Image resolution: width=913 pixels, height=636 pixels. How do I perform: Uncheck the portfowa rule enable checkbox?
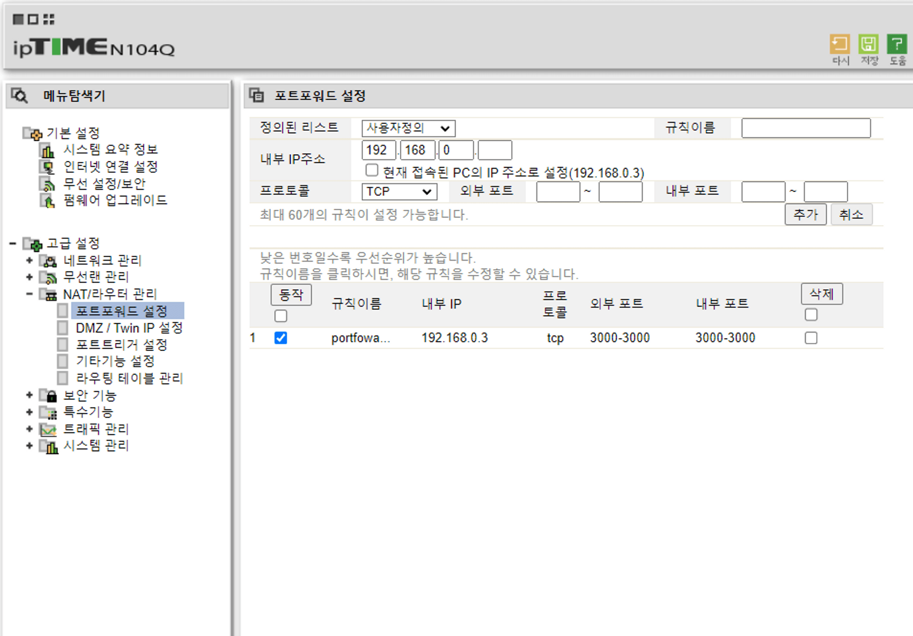coord(281,338)
